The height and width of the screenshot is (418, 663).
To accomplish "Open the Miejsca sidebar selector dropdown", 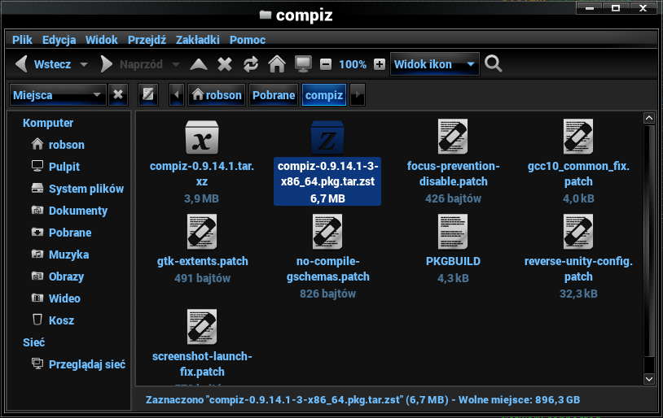I will tap(58, 95).
